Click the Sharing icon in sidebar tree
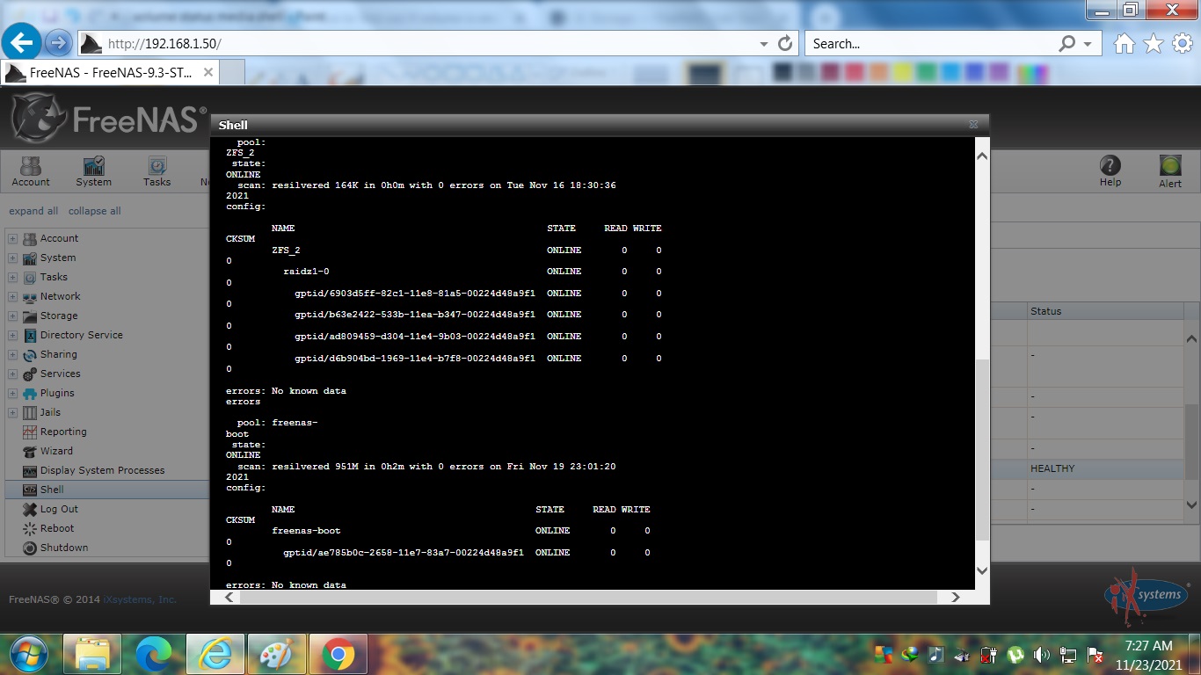1201x675 pixels. tap(30, 354)
